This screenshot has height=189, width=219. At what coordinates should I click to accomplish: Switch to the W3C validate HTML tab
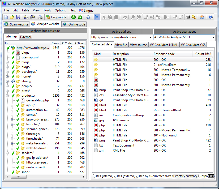pyautogui.click(x=164, y=45)
